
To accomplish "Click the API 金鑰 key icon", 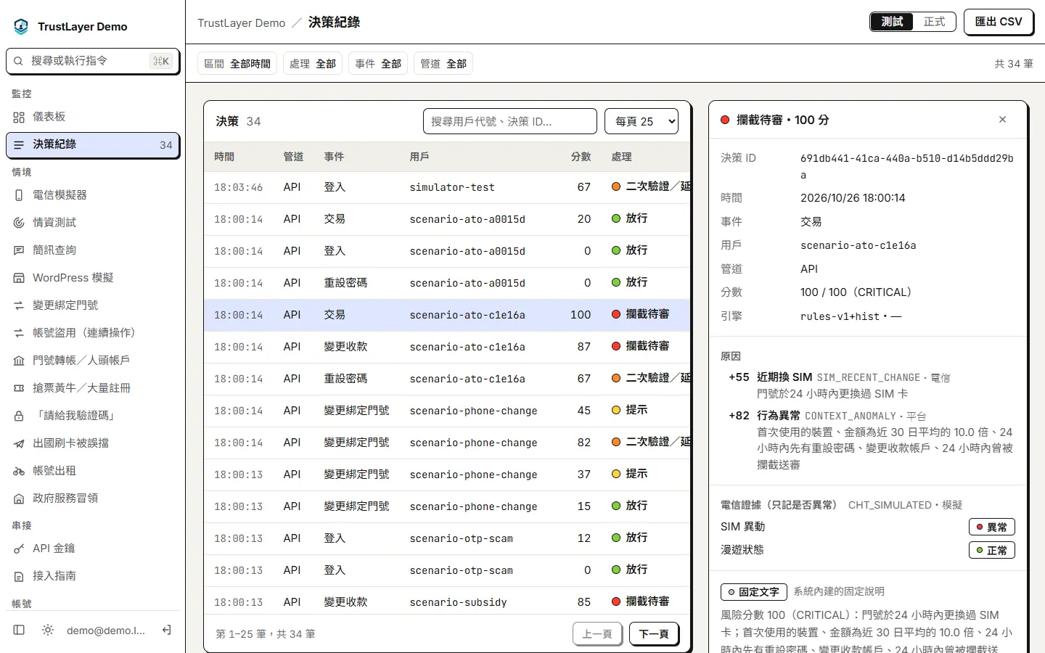I will (x=19, y=549).
